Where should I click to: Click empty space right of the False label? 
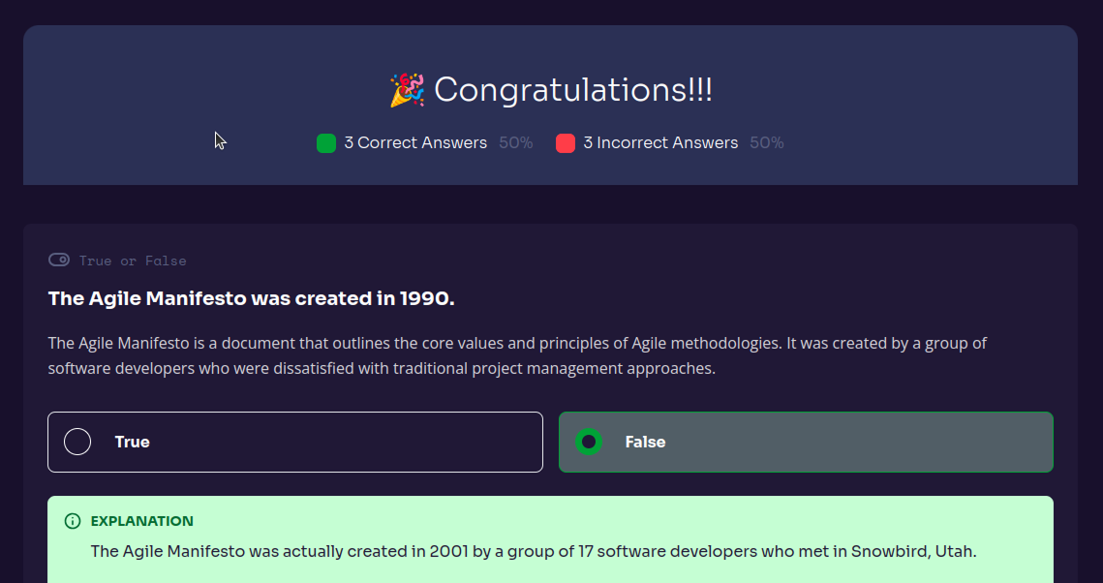852,442
